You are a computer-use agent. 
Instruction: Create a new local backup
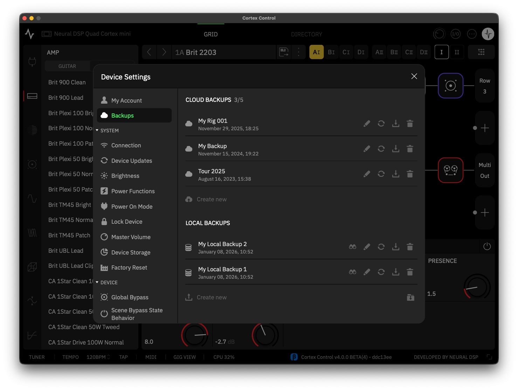(x=206, y=297)
